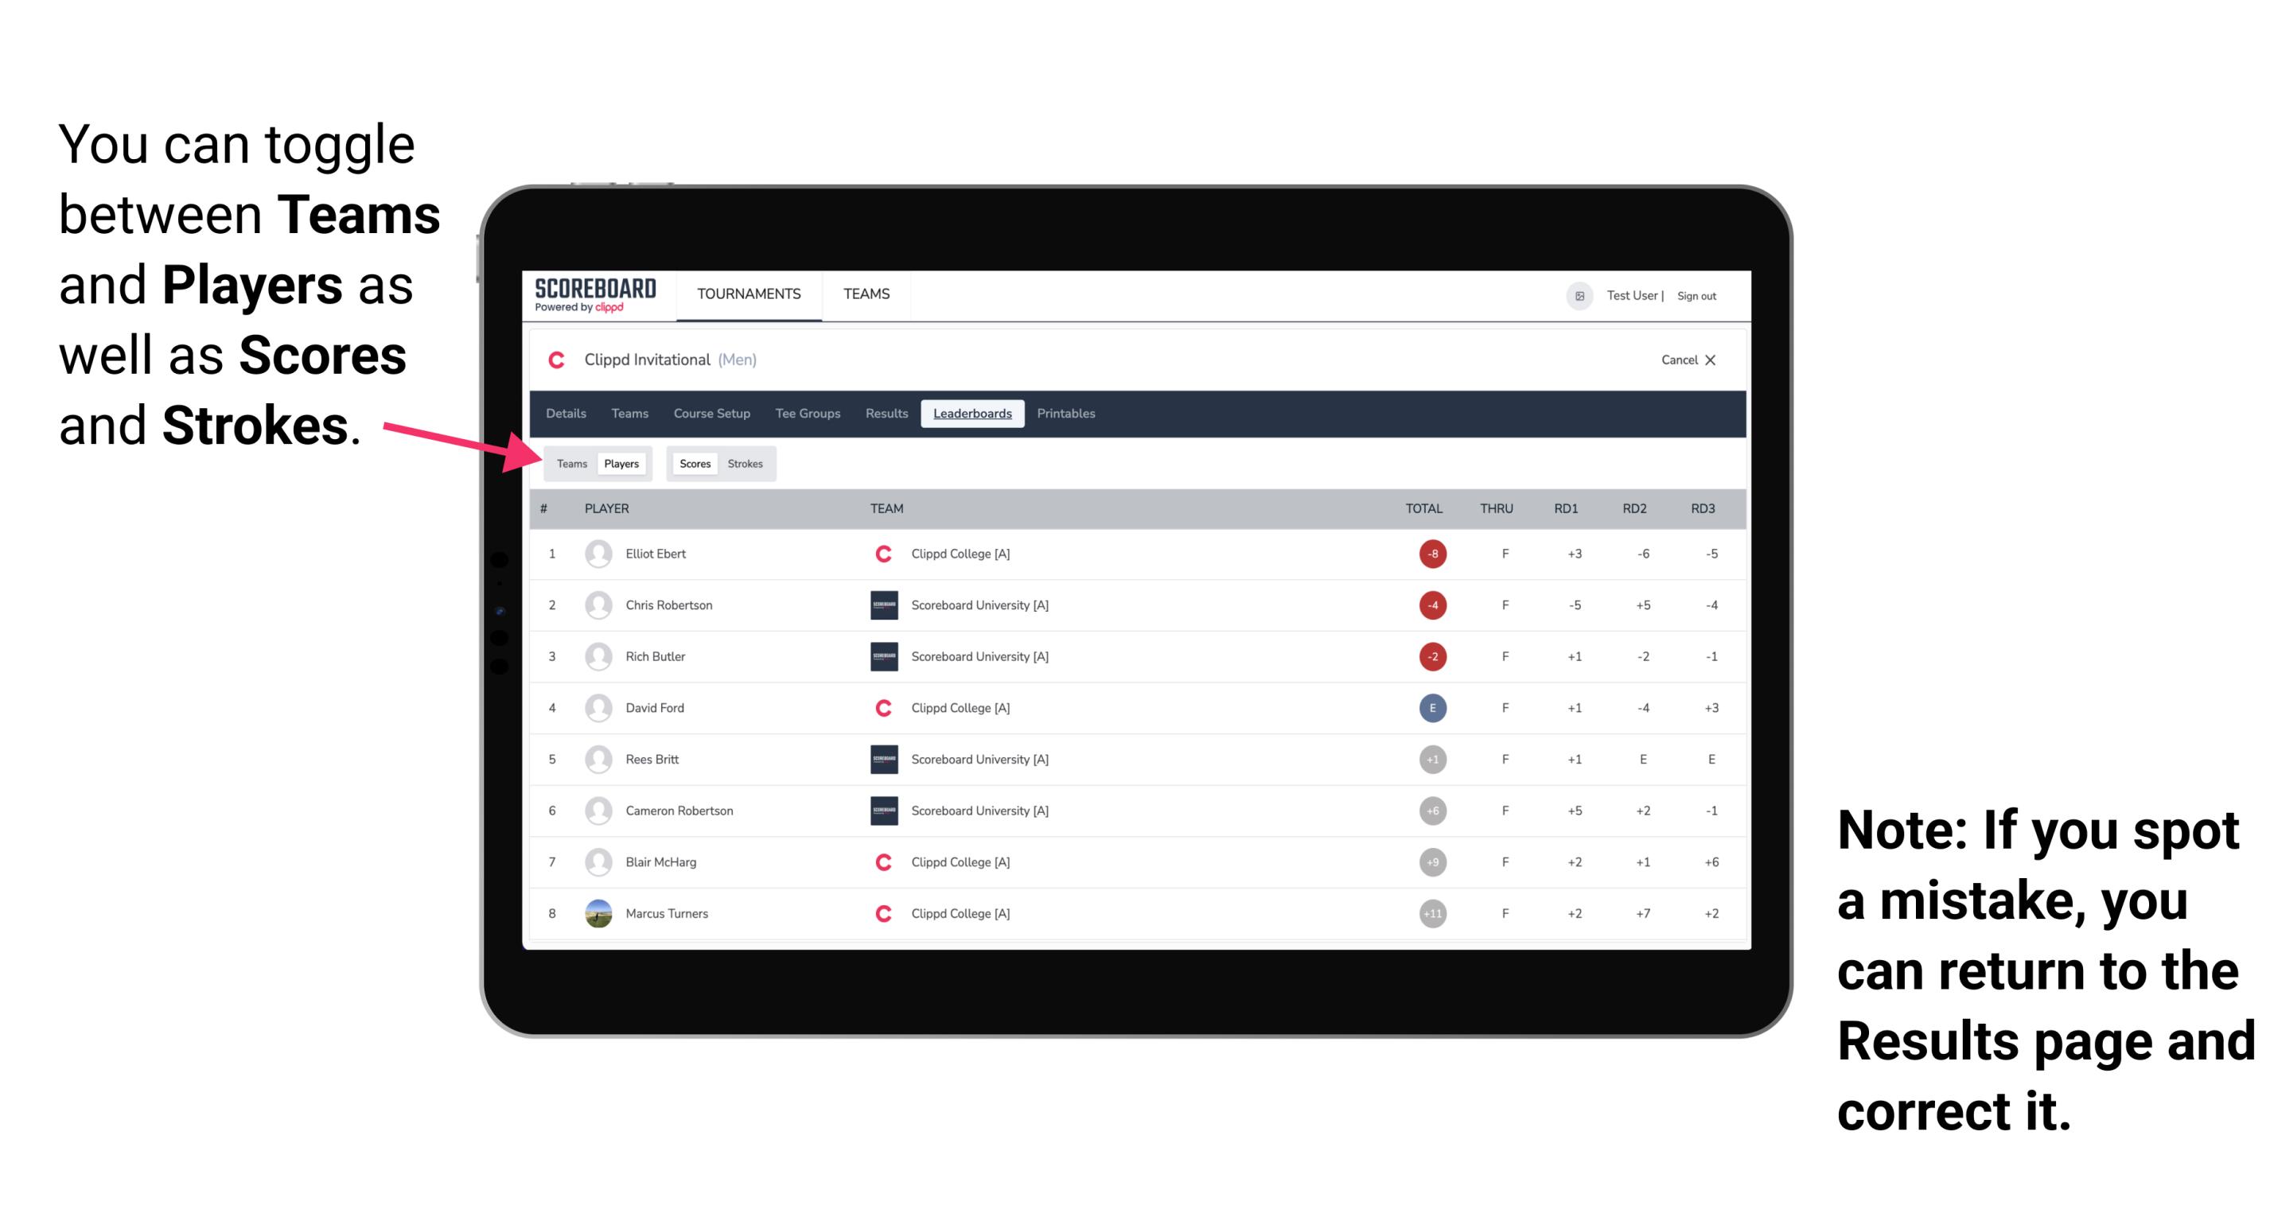Click the SCOREBOARD powered by Clippd logo
The image size is (2270, 1221).
tap(594, 296)
